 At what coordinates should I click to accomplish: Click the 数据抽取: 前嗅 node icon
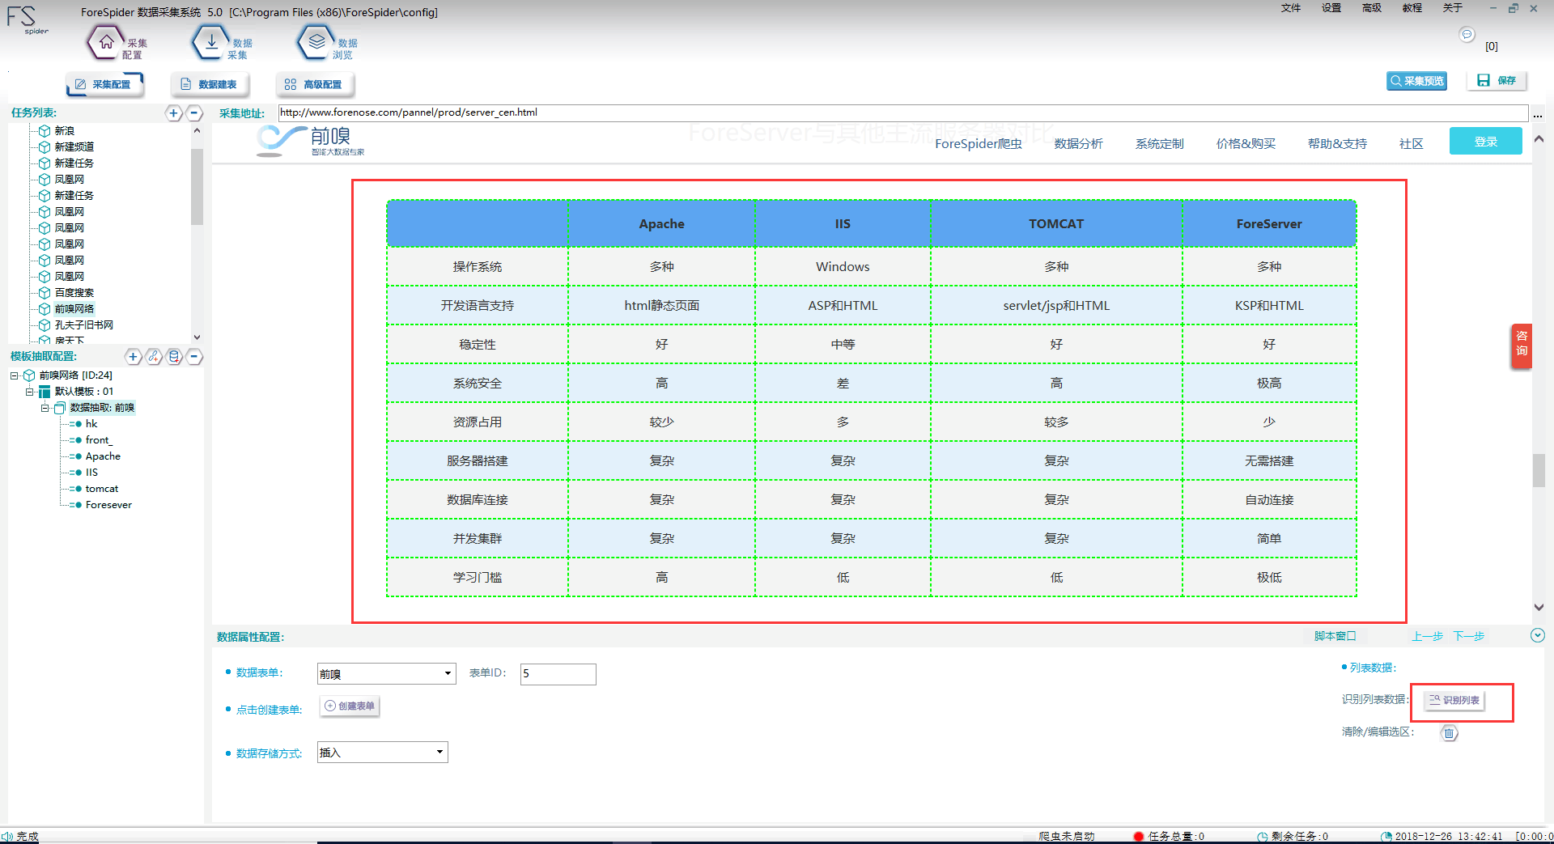pyautogui.click(x=60, y=408)
